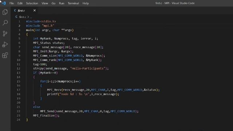Click on 'if (MyRank==0)' condition
This screenshot has width=233, height=131.
click(x=45, y=73)
